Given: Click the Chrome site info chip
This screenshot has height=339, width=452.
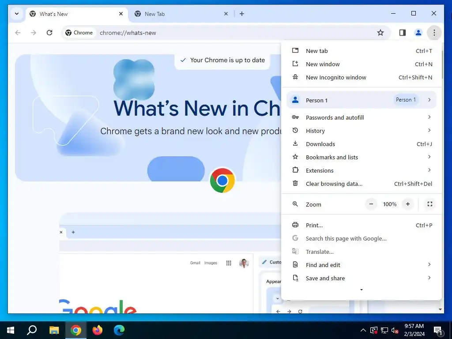Looking at the screenshot, I should (x=79, y=33).
